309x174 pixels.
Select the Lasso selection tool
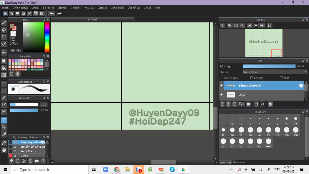point(4,91)
